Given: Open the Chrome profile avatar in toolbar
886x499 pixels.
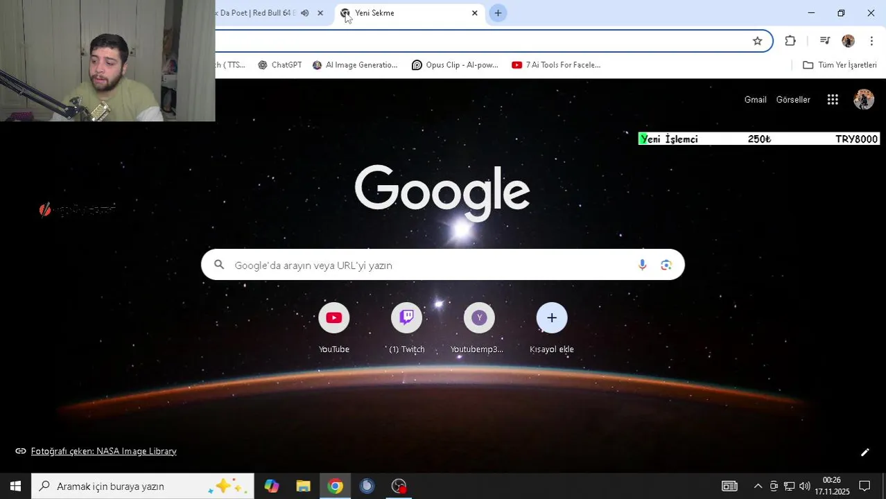Looking at the screenshot, I should [848, 41].
